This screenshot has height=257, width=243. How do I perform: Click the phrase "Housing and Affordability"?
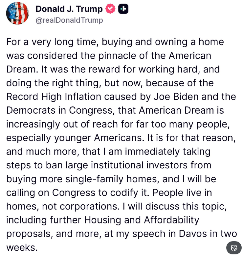click(142, 219)
